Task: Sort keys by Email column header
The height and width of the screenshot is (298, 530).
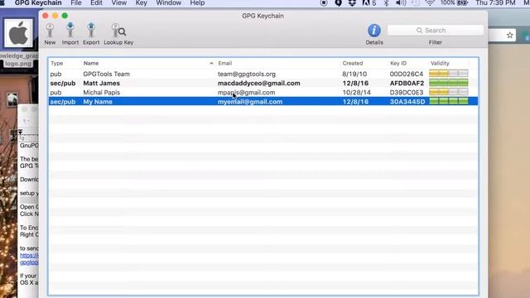Action: [x=224, y=63]
